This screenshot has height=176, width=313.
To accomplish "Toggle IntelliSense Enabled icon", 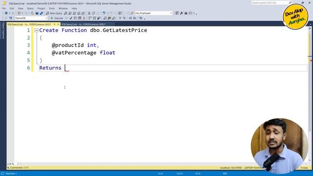I will point(84,18).
